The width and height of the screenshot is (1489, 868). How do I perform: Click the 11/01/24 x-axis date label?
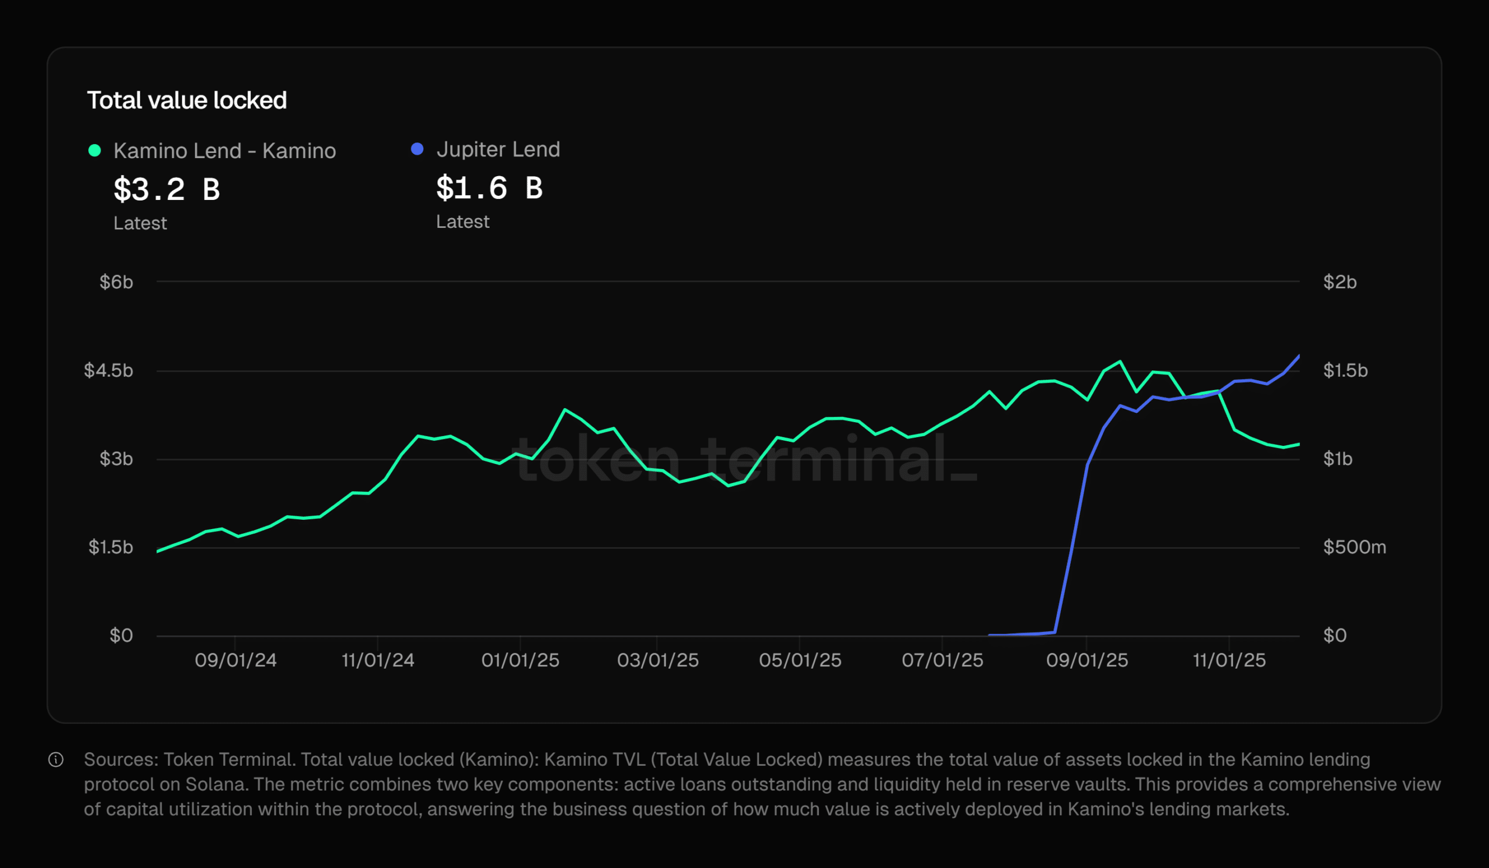(377, 660)
